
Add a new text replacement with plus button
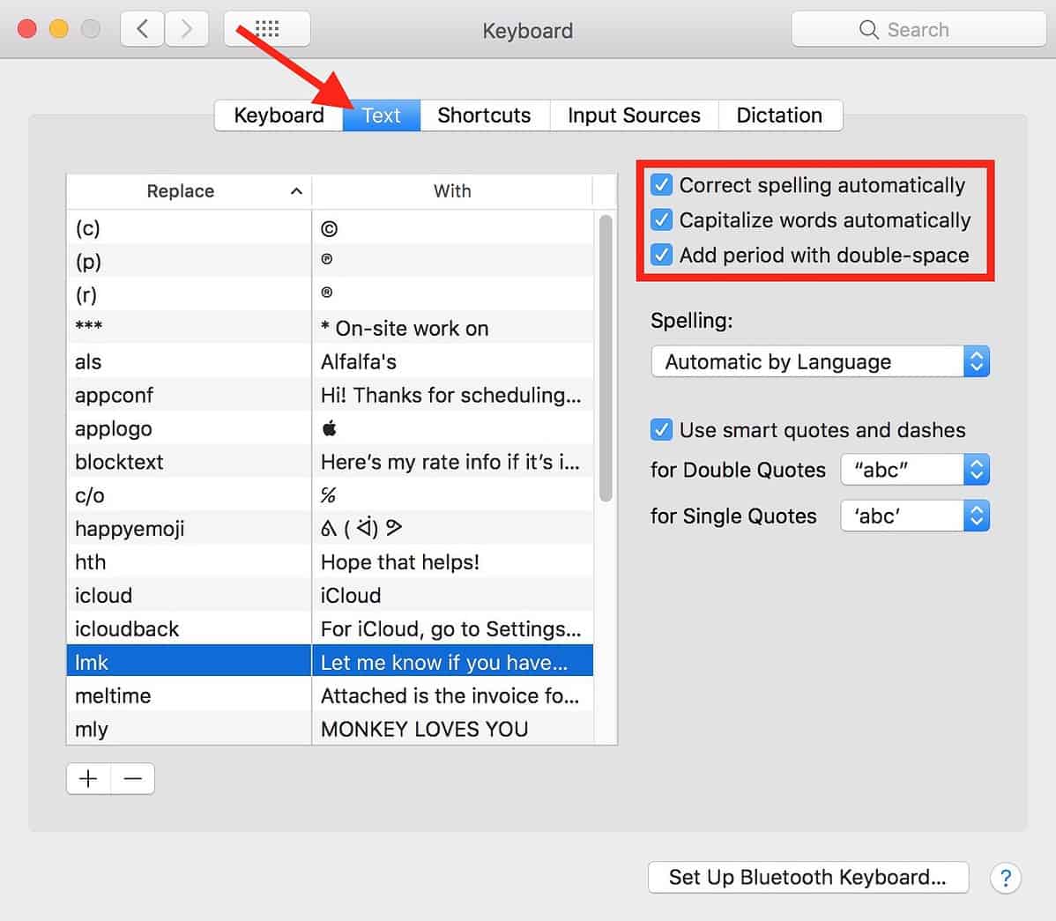click(88, 778)
